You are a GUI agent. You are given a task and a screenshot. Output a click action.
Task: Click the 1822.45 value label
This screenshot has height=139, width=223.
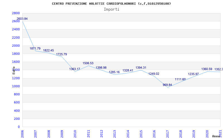[x=48, y=51]
